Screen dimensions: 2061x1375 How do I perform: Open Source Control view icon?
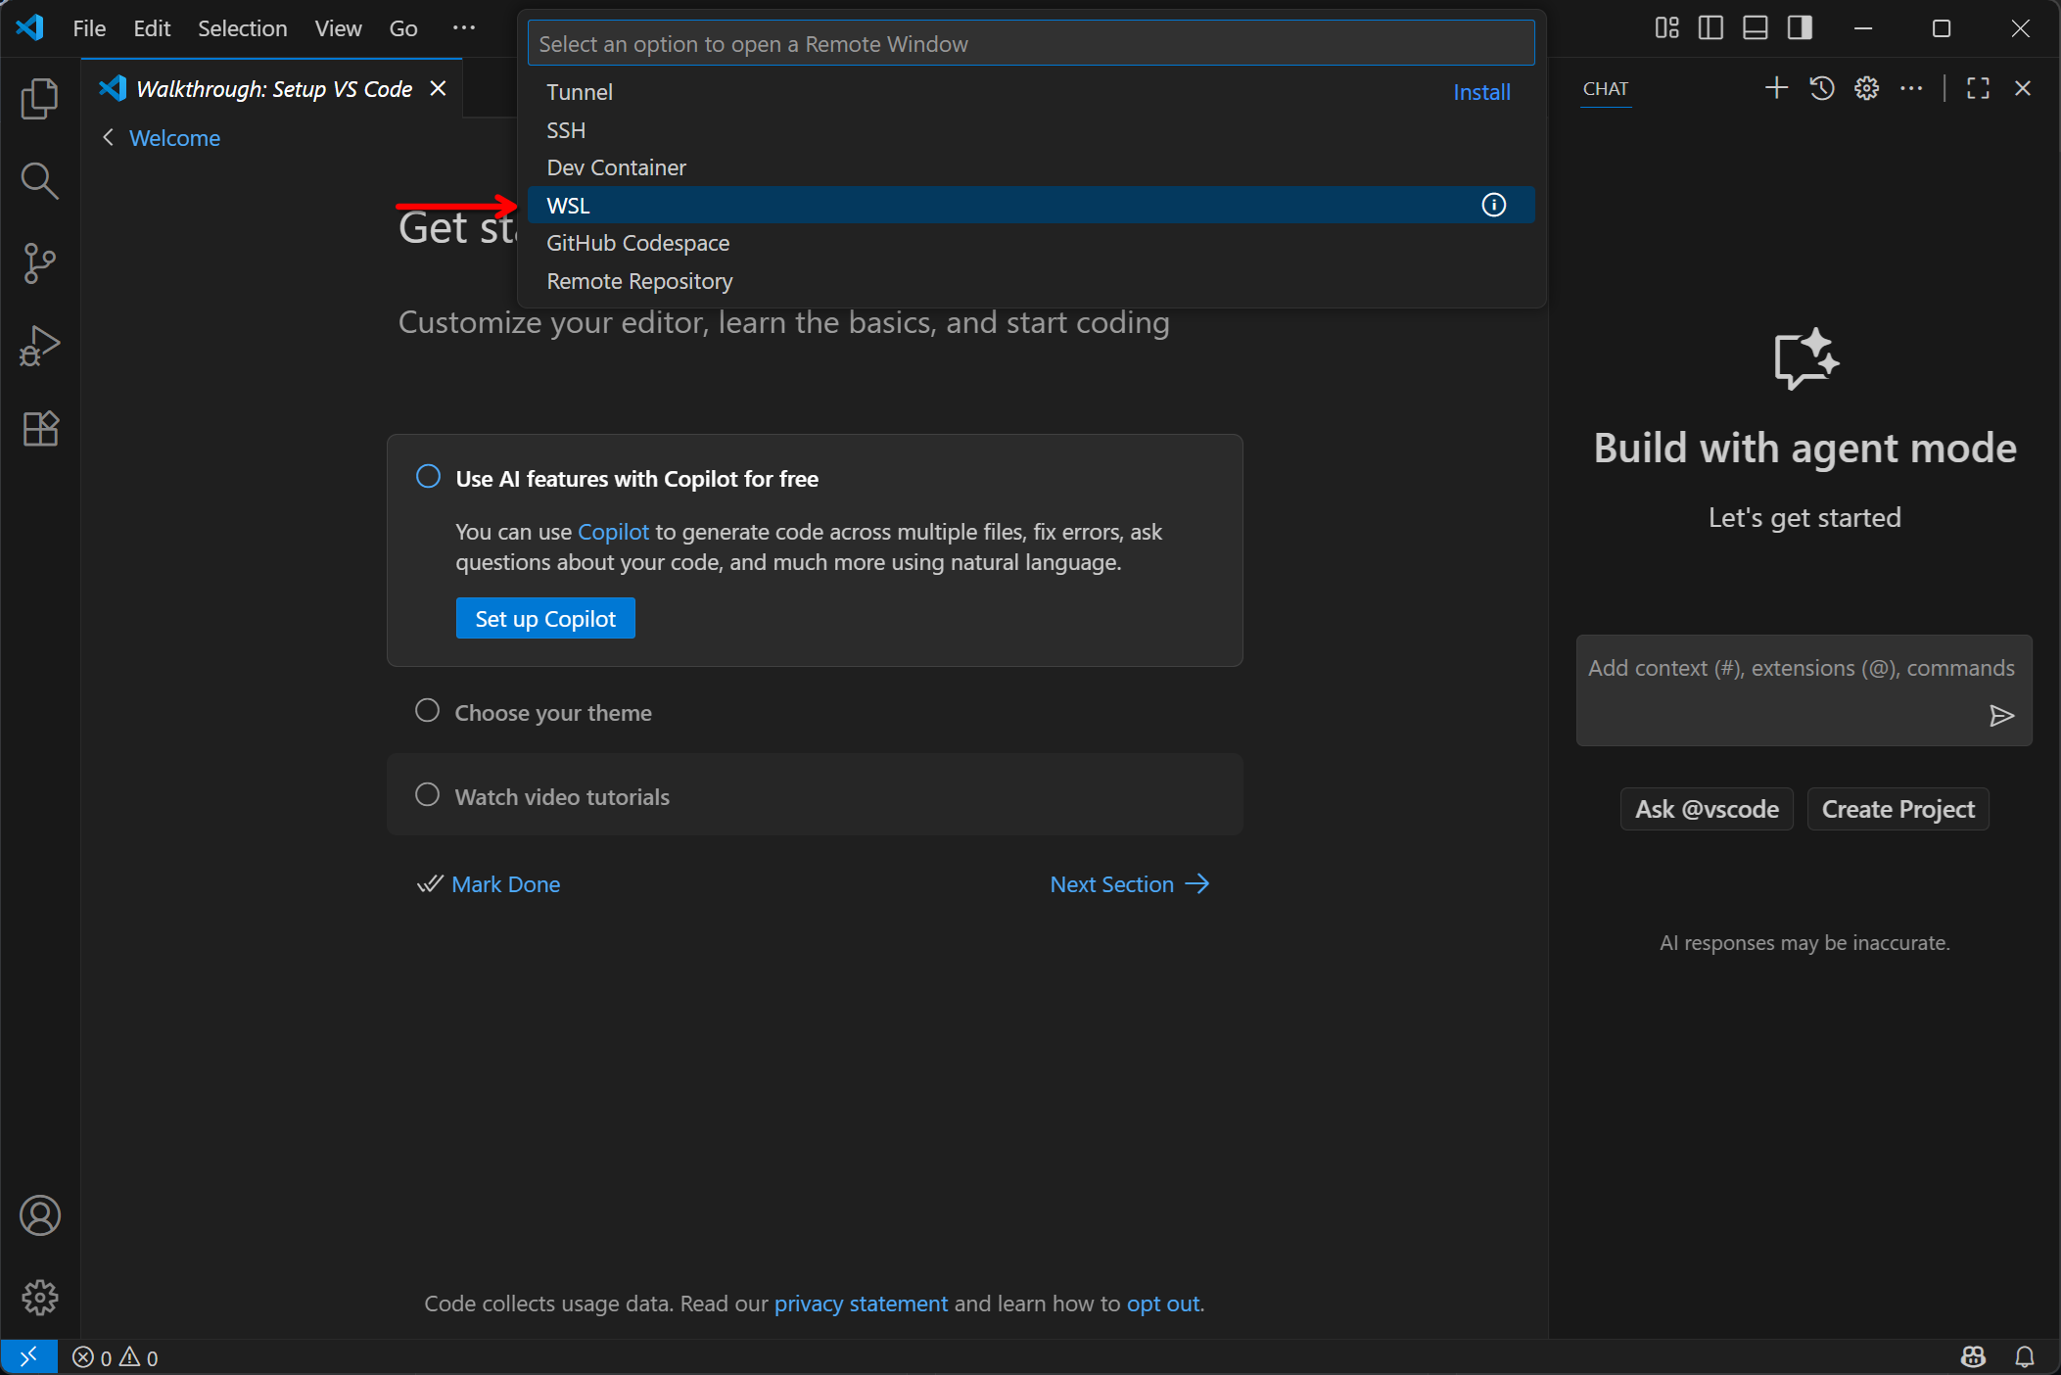coord(39,263)
